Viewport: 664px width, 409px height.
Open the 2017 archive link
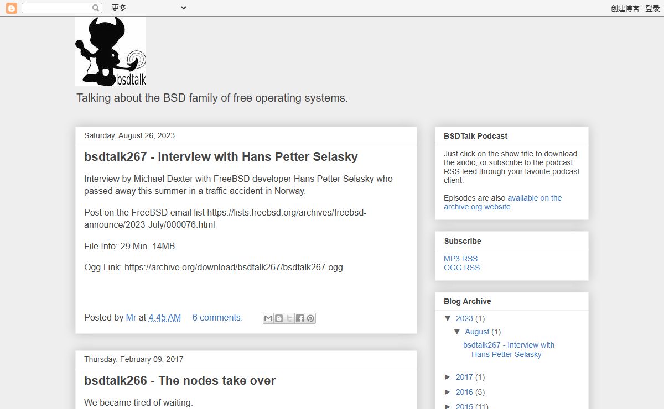464,377
